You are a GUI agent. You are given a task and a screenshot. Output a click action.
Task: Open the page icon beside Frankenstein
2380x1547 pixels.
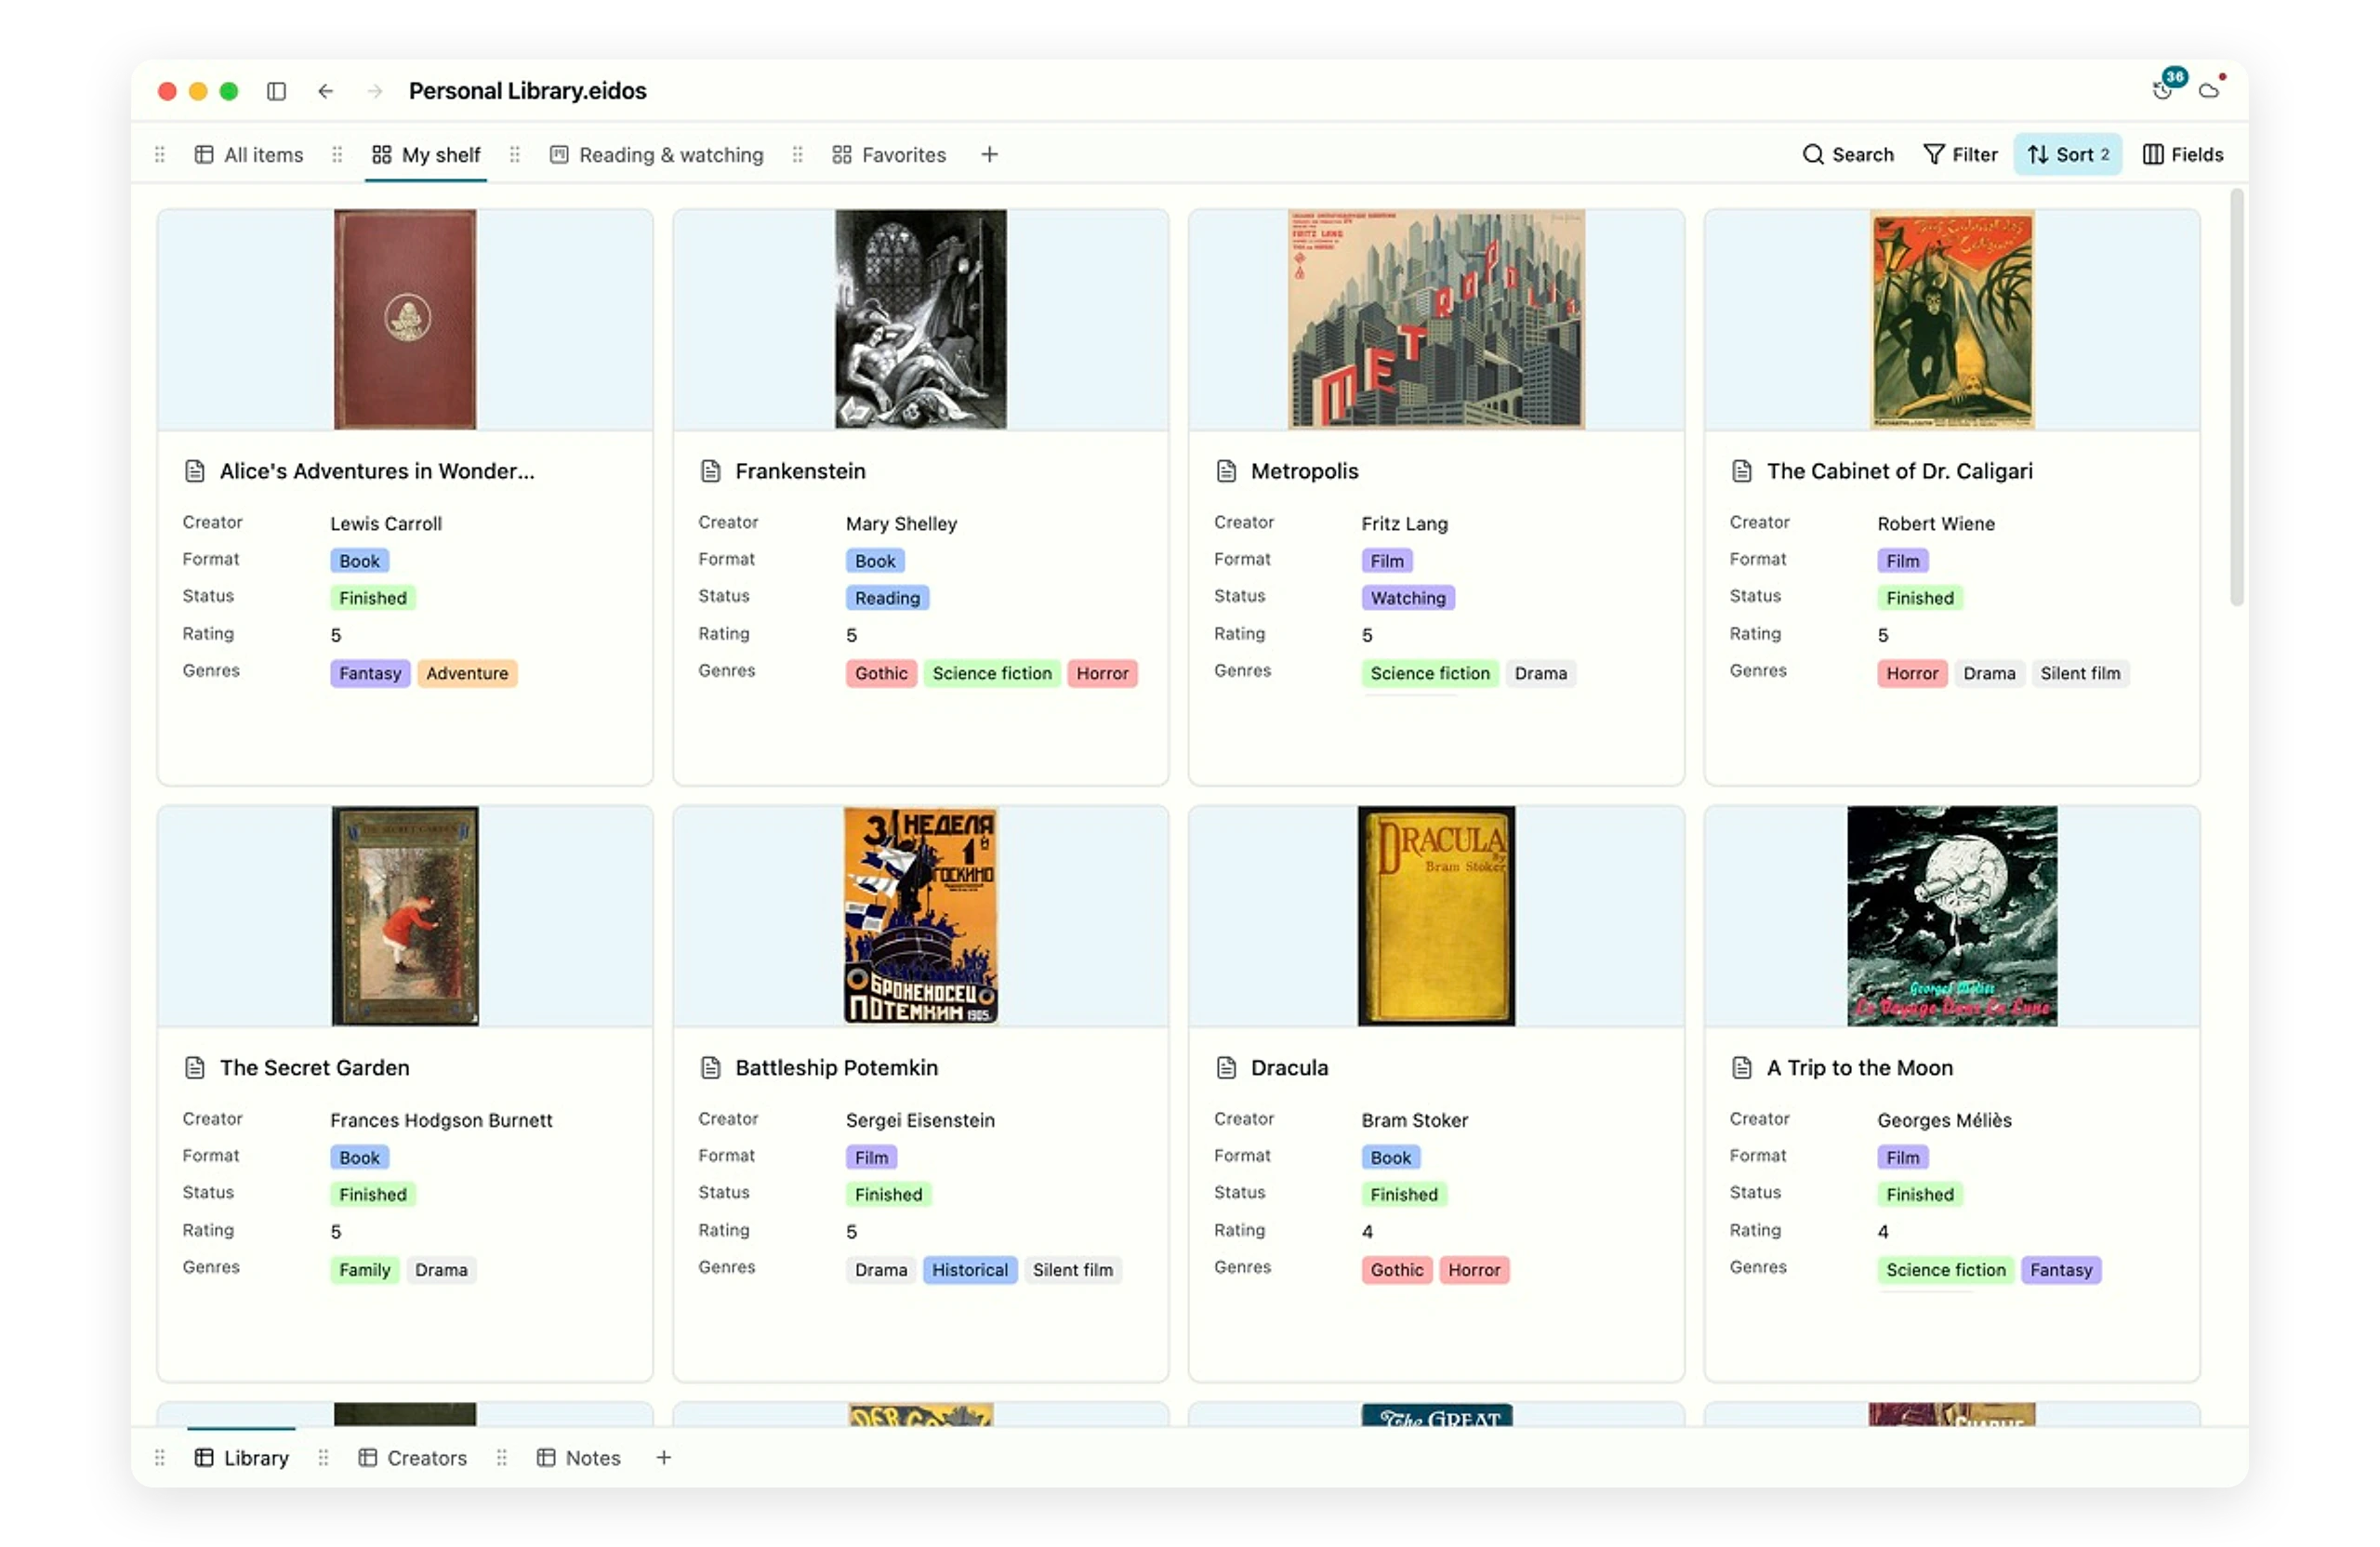(711, 471)
